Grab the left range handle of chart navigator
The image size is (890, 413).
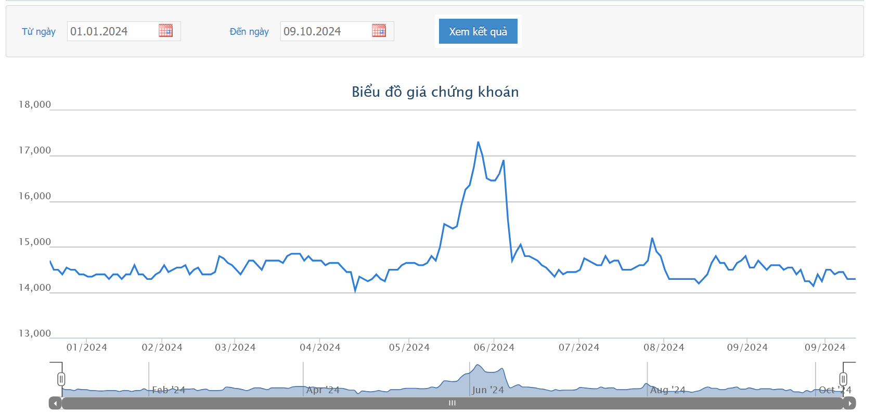pyautogui.click(x=61, y=379)
